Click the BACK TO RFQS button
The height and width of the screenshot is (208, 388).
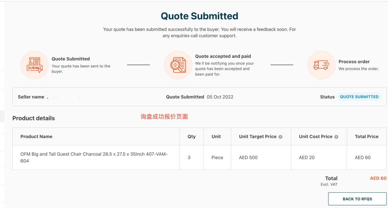point(357,199)
